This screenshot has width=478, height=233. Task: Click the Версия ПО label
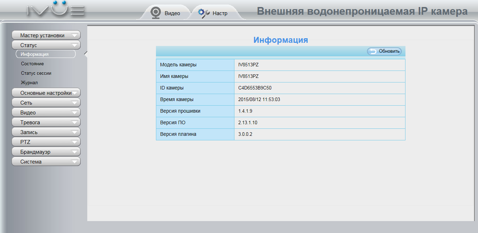[173, 122]
